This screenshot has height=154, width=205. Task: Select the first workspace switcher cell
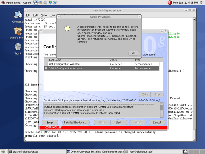186,152
